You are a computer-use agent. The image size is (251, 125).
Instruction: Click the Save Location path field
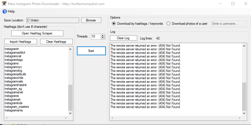pos(53,20)
